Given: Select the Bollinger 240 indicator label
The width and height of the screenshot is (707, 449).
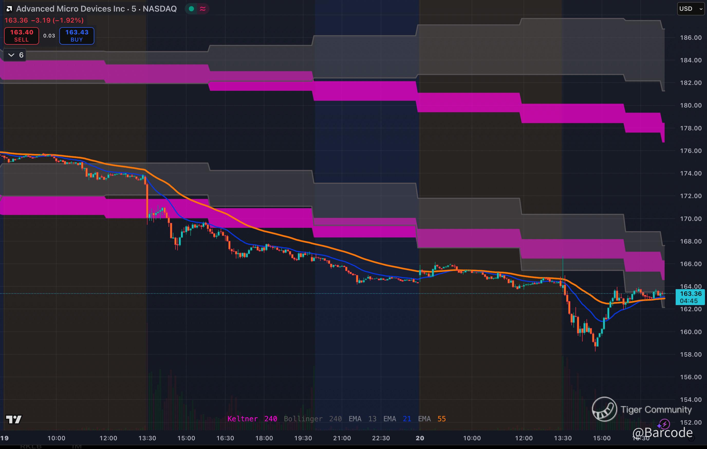Looking at the screenshot, I should pyautogui.click(x=312, y=419).
